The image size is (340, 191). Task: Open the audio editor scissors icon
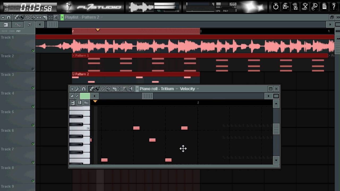pyautogui.click(x=305, y=7)
